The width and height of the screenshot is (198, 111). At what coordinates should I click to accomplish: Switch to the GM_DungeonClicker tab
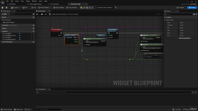(x=36, y=4)
